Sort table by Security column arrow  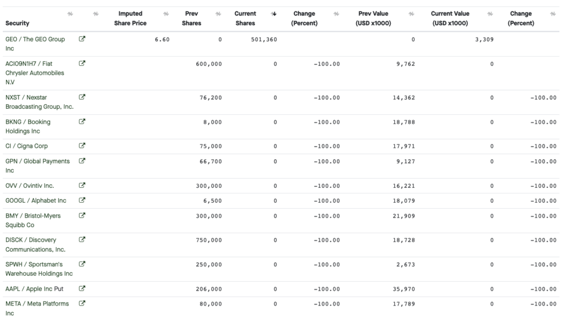(70, 14)
